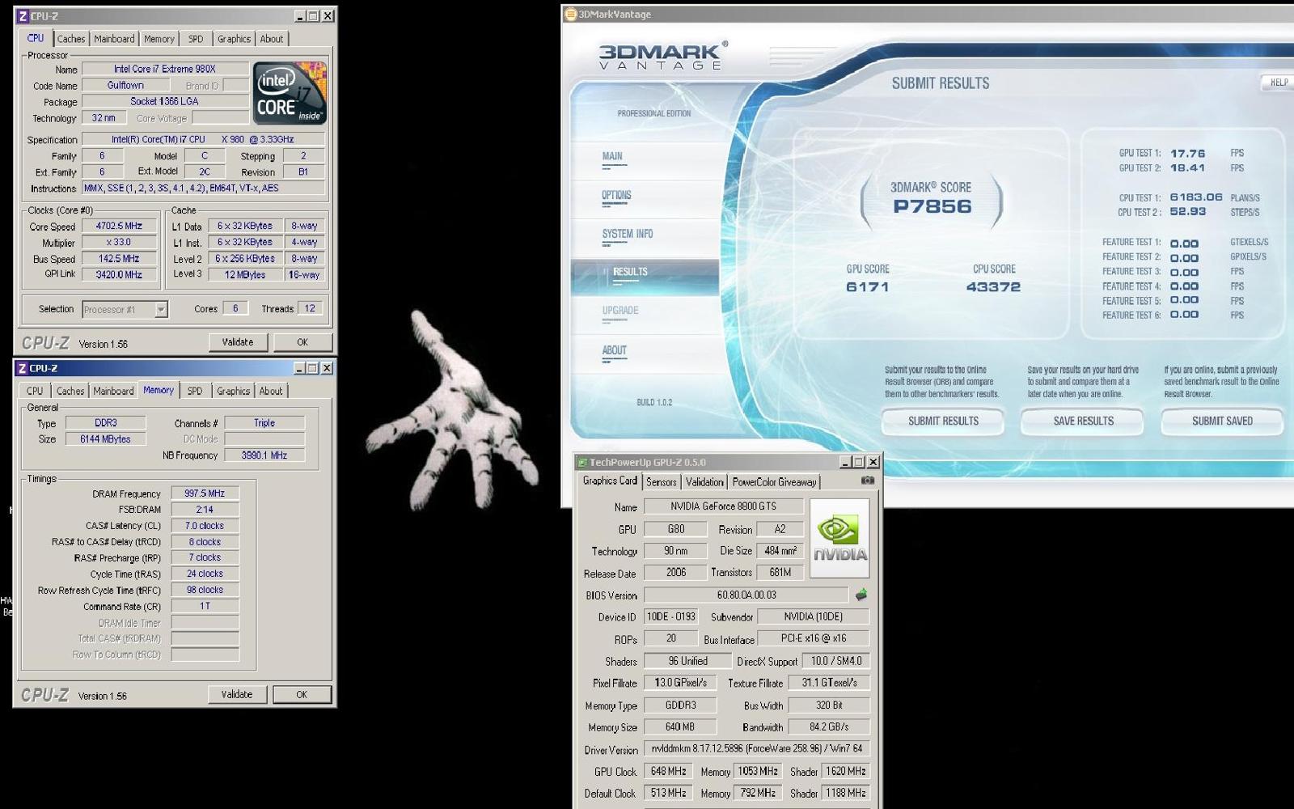Click OK in CPU-Z Memory window
The height and width of the screenshot is (809, 1294).
click(302, 694)
